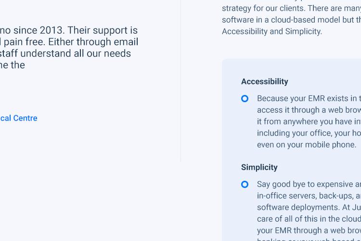Image resolution: width=361 pixels, height=241 pixels.
Task: Click the blue circle bullet under Simplicity
Action: [245, 185]
